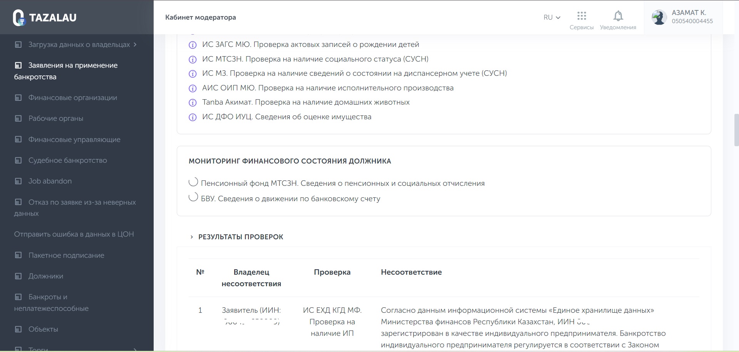This screenshot has width=739, height=352.
Task: Click info icon beside ИС МЗ check
Action: [193, 74]
